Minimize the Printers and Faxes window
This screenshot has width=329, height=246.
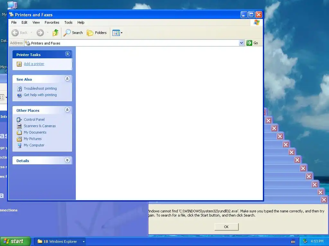pyautogui.click(x=244, y=15)
